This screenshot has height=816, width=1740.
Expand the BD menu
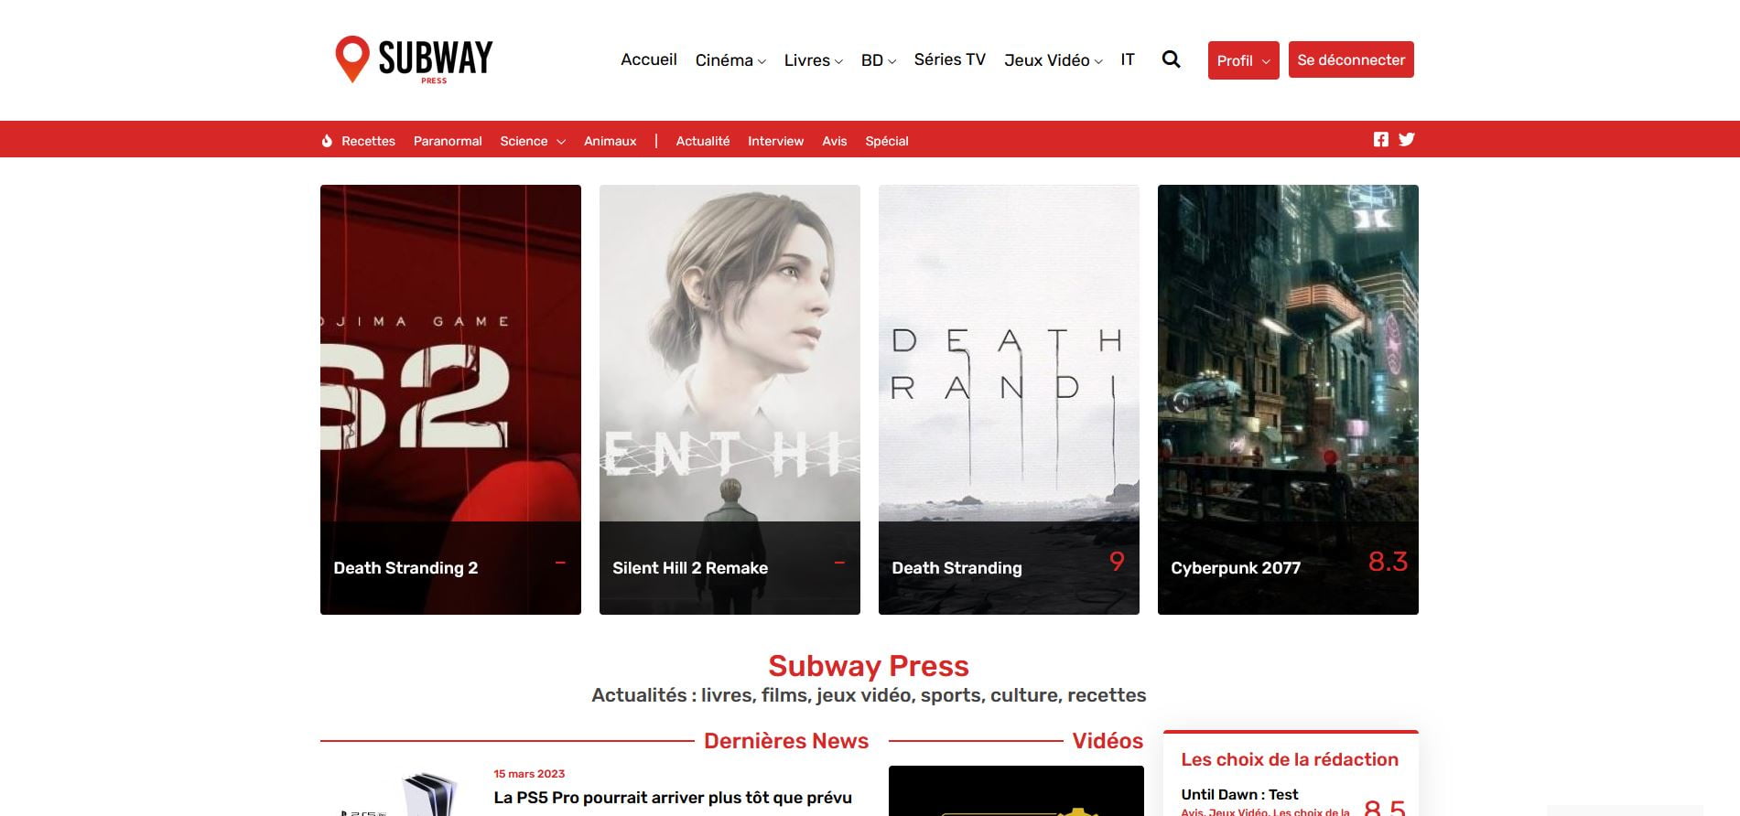878,60
